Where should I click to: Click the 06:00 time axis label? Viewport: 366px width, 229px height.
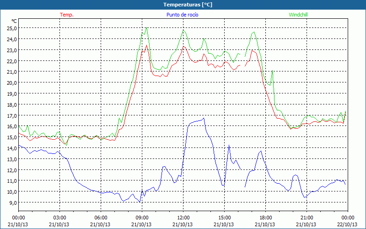point(101,218)
